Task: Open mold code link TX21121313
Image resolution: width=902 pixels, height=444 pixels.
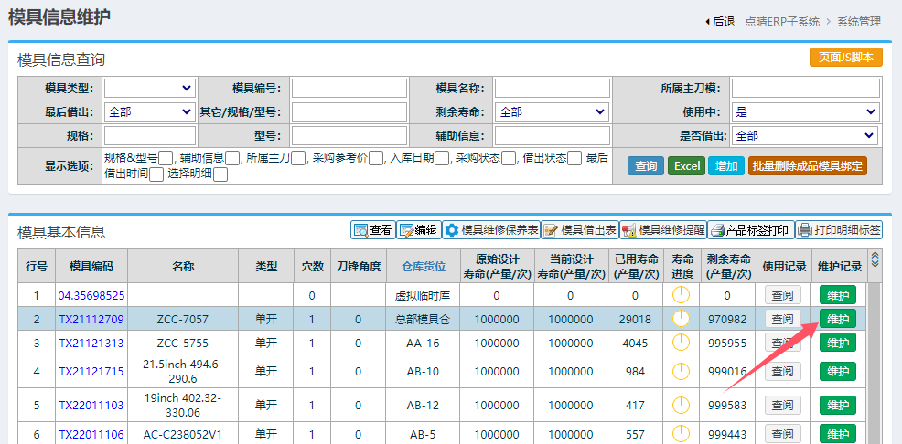Action: click(91, 343)
